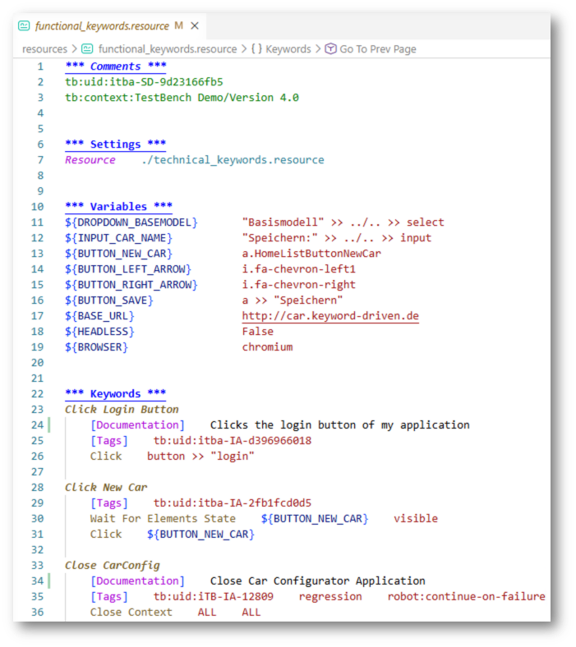Click the chromium browser value
Screen dimensions: 576x647
(268, 347)
